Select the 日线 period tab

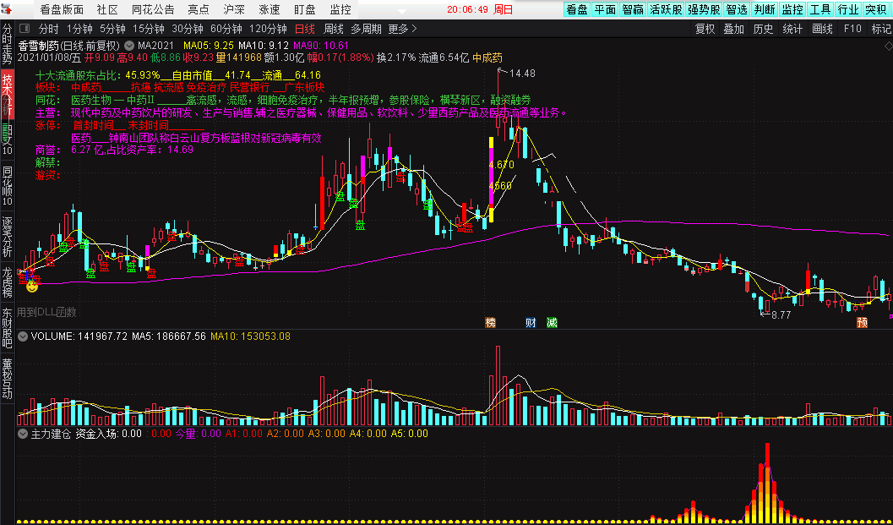[305, 29]
